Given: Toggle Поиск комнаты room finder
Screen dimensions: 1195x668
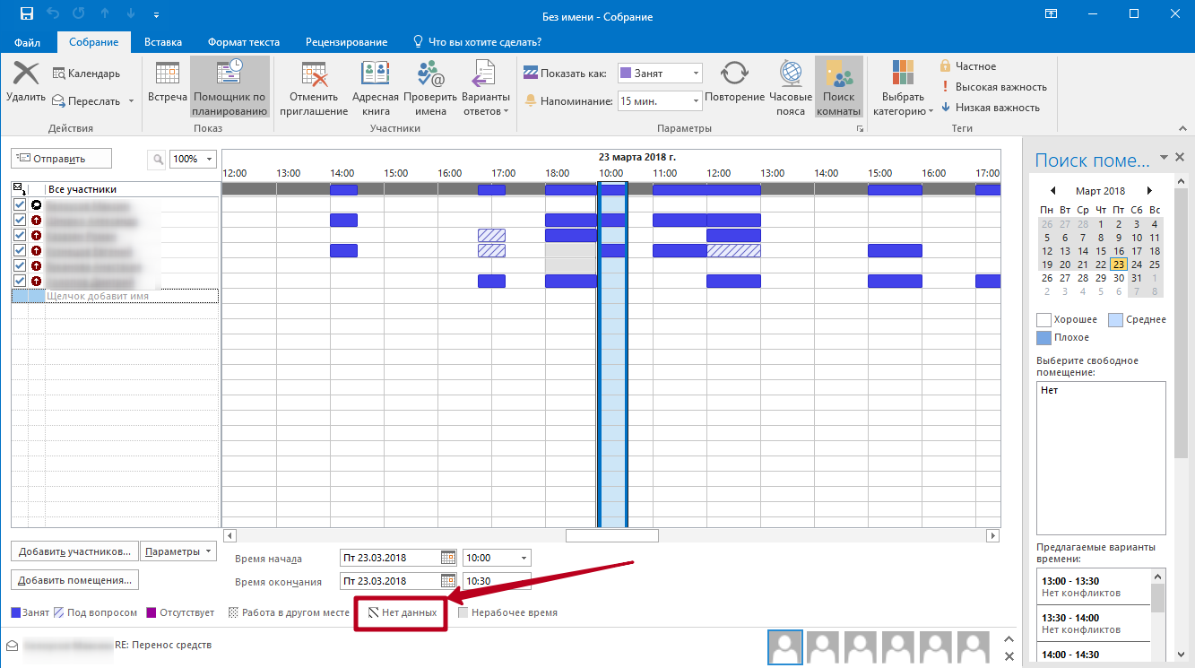Looking at the screenshot, I should click(x=839, y=89).
